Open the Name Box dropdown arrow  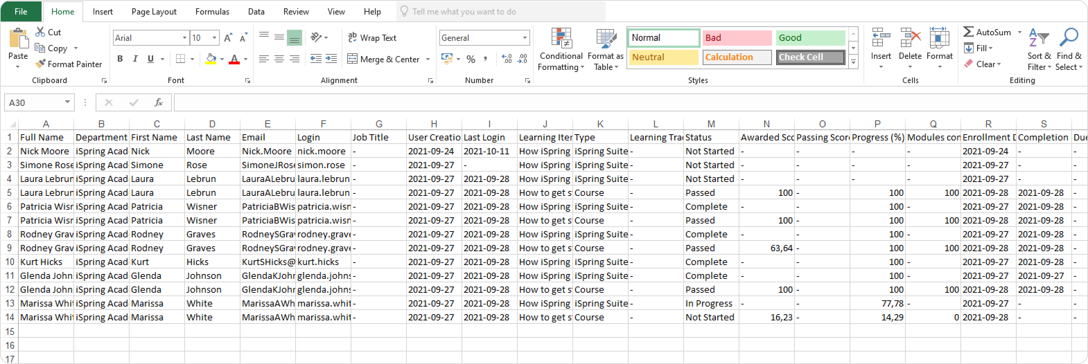tap(68, 102)
